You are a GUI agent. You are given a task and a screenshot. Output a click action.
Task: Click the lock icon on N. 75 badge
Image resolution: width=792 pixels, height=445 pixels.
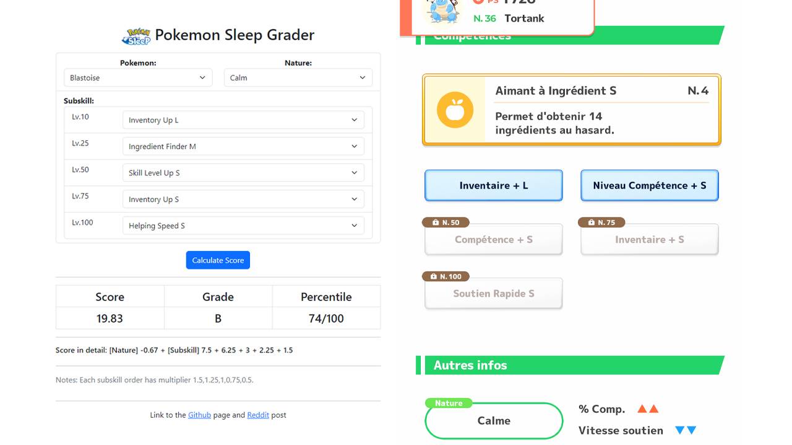tap(592, 222)
